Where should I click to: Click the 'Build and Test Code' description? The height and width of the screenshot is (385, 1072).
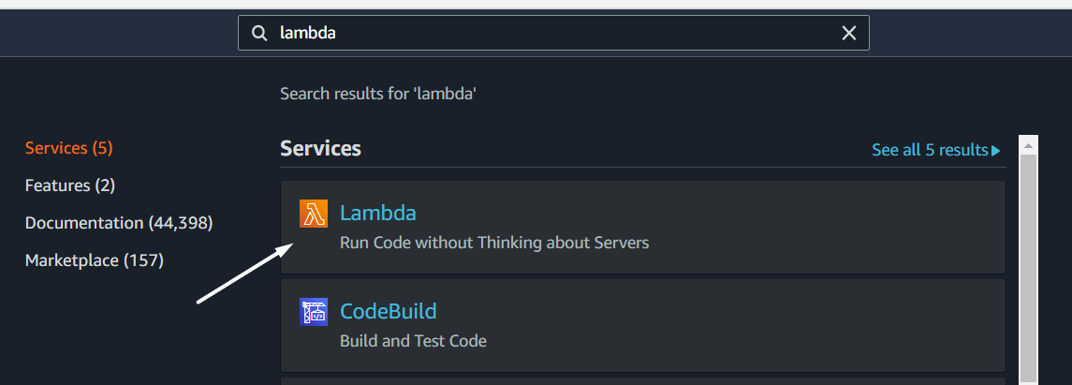pyautogui.click(x=413, y=341)
